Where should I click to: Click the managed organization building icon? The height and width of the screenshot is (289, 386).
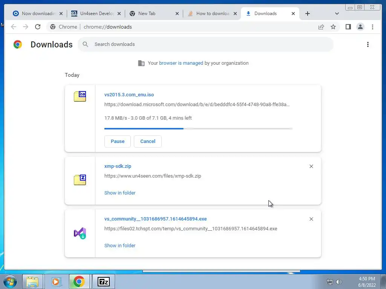pyautogui.click(x=141, y=63)
